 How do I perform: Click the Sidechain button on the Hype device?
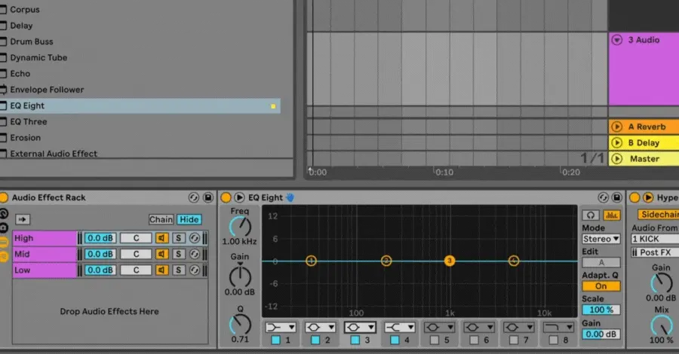pyautogui.click(x=658, y=215)
